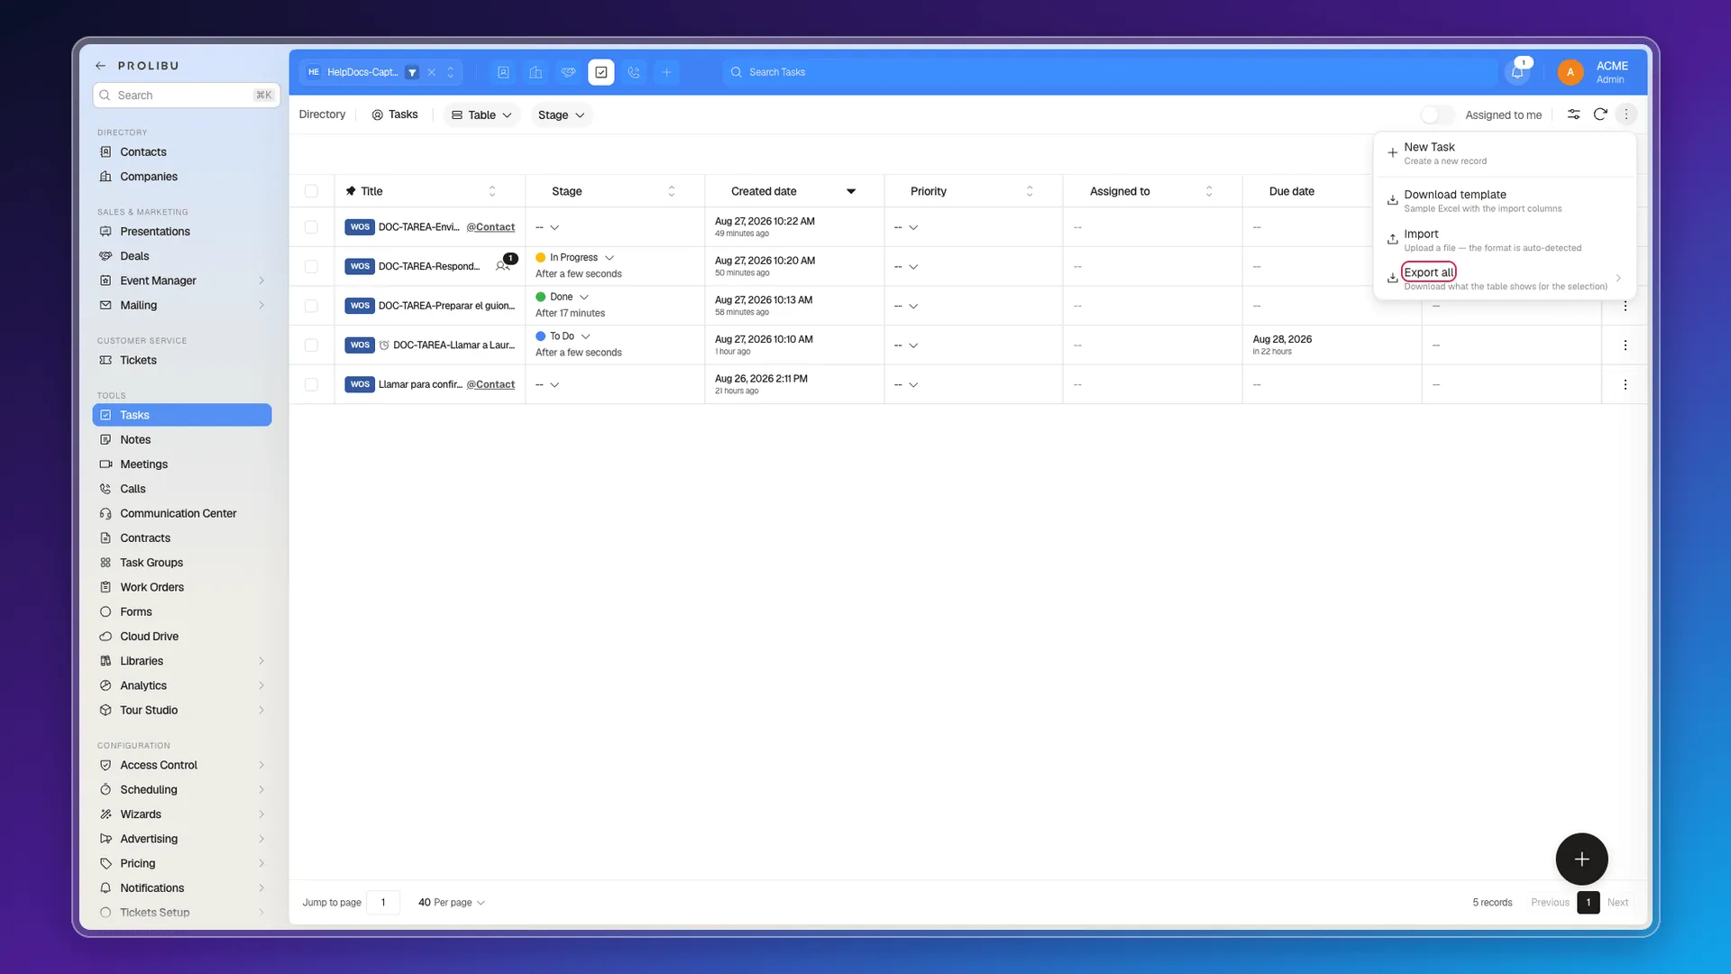This screenshot has width=1731, height=974.
Task: Click the plus icon in the top blue bar
Action: (666, 72)
